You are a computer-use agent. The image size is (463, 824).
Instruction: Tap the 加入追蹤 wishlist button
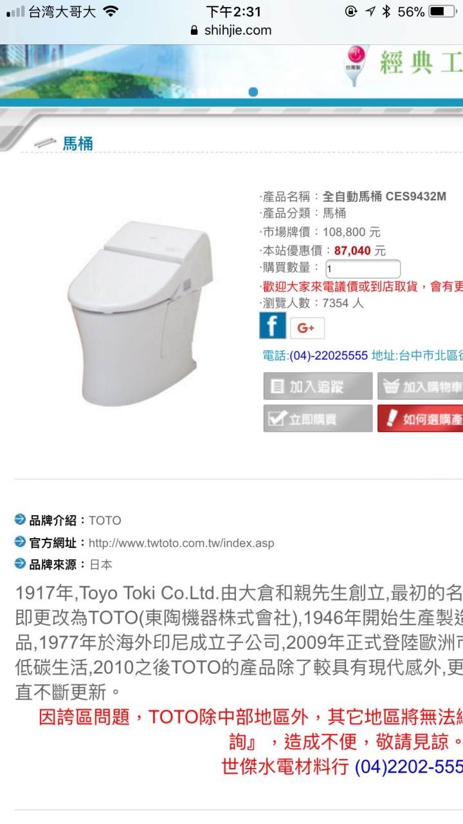318,386
